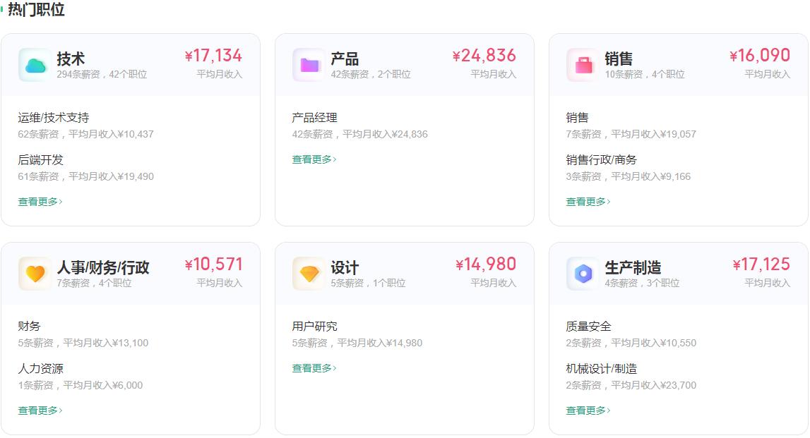Open the 用户研究 salary details
This screenshot has height=438, width=810.
(x=316, y=327)
